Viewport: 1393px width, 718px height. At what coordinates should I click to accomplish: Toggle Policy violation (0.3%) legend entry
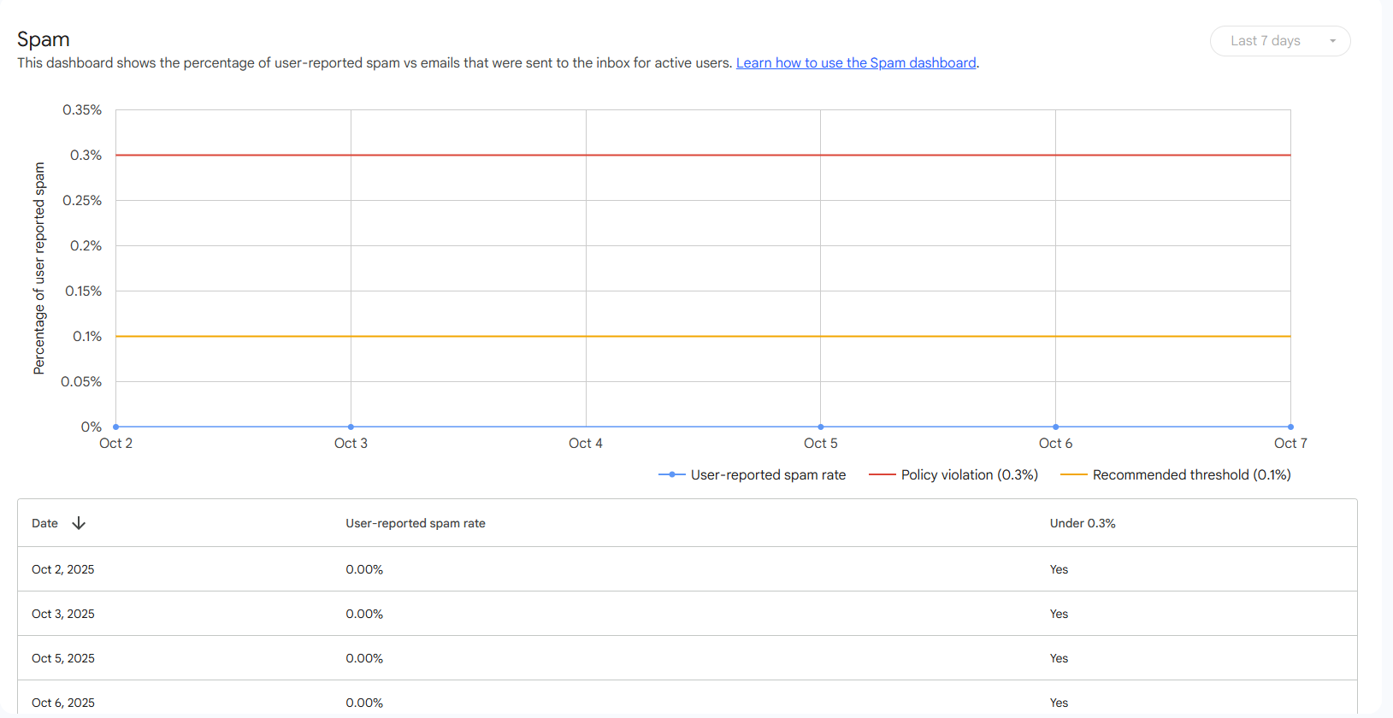click(x=953, y=475)
